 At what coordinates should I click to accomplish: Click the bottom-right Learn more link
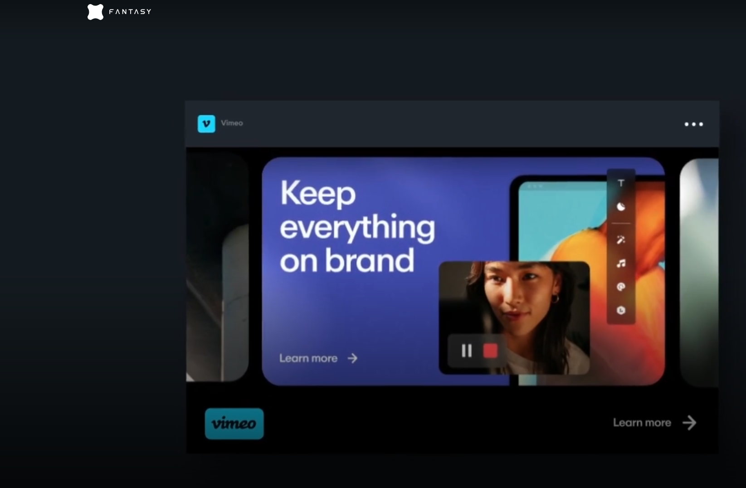642,423
